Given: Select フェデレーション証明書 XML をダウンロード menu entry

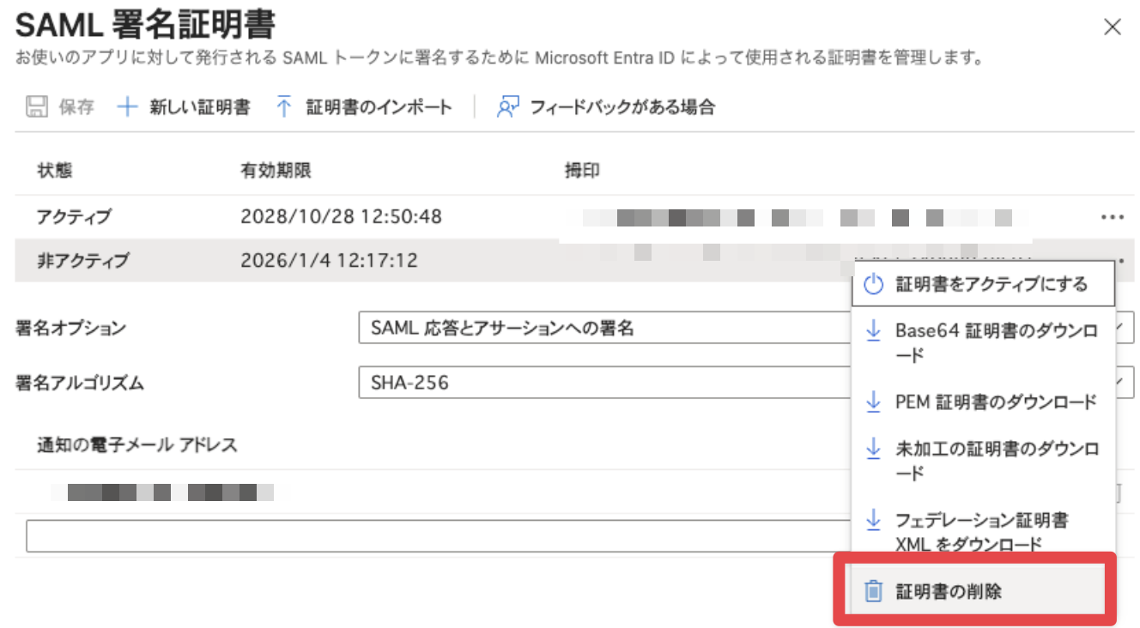Looking at the screenshot, I should (x=982, y=531).
